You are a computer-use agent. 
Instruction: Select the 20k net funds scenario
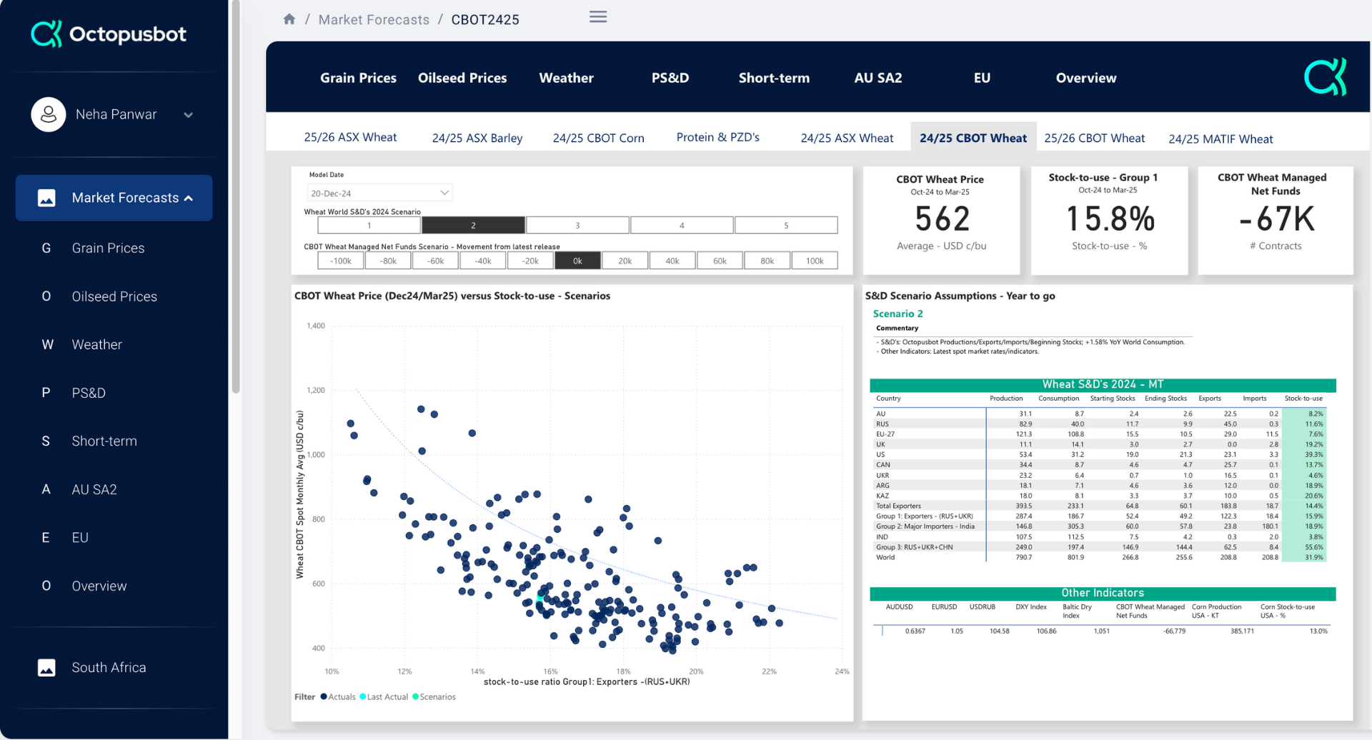pyautogui.click(x=625, y=261)
